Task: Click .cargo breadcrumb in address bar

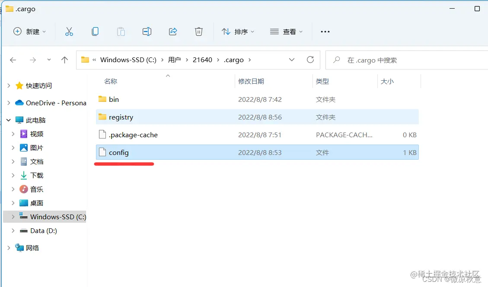Action: click(233, 60)
